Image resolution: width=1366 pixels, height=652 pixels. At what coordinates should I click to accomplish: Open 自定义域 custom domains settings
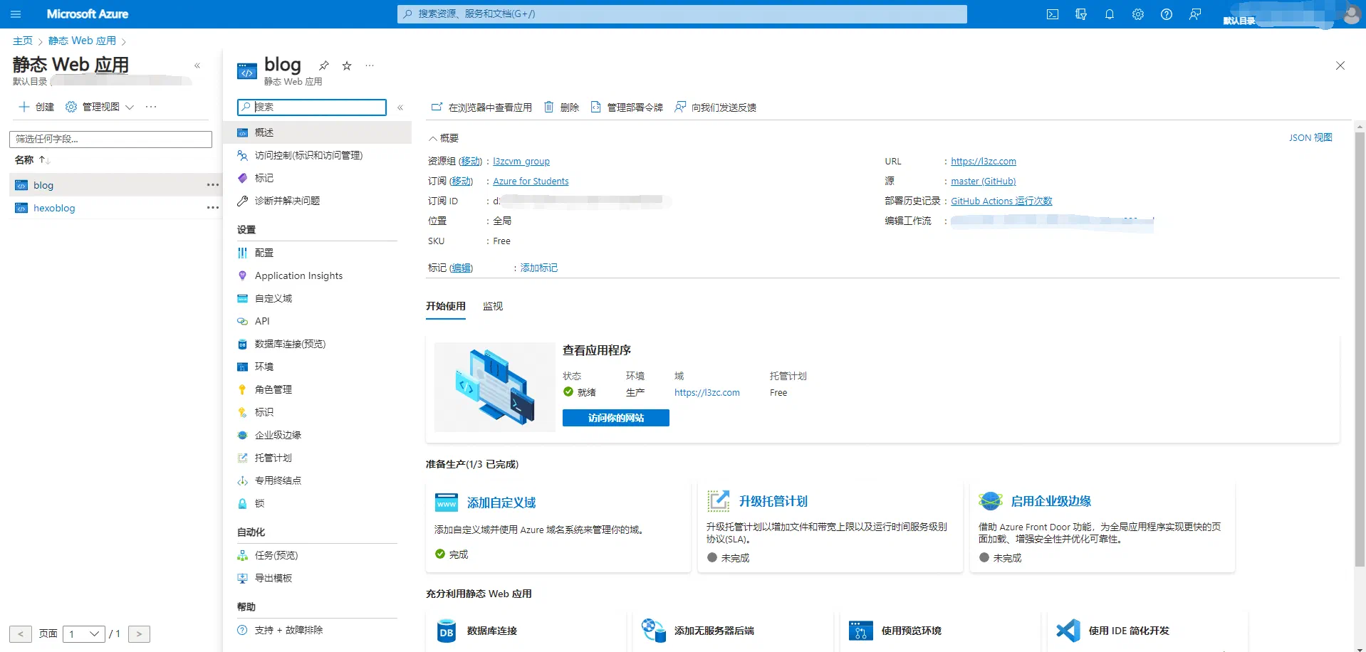(273, 298)
